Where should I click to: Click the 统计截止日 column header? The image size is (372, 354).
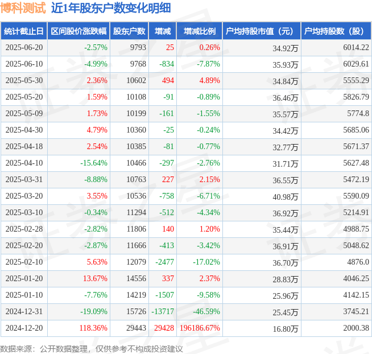pyautogui.click(x=24, y=31)
